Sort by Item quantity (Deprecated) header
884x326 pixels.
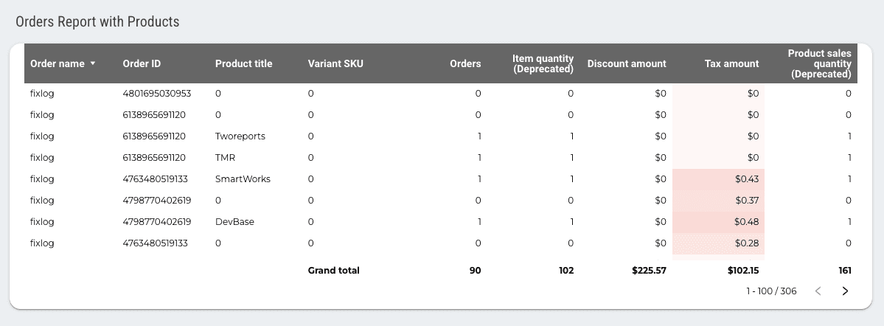[543, 63]
